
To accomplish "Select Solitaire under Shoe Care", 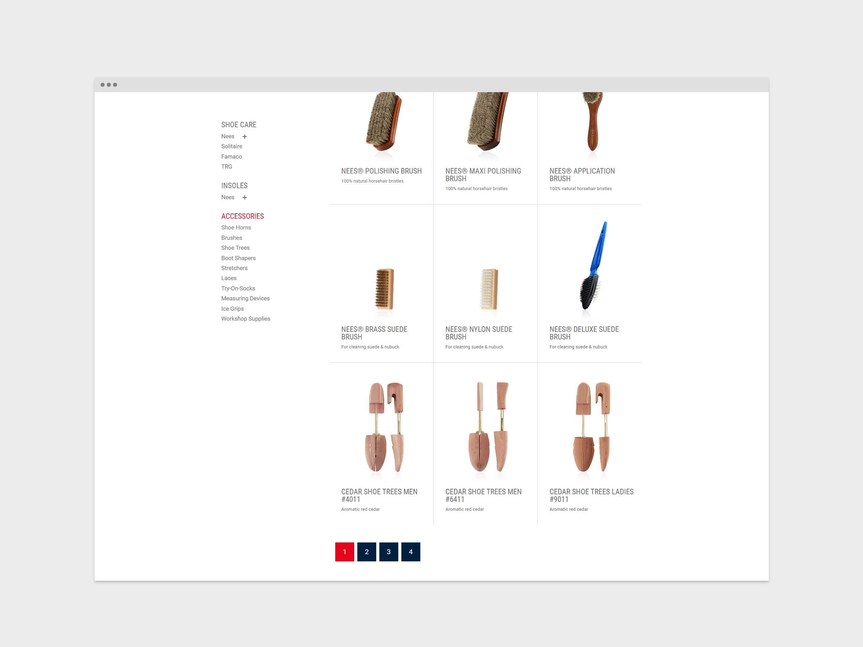I will tap(231, 146).
